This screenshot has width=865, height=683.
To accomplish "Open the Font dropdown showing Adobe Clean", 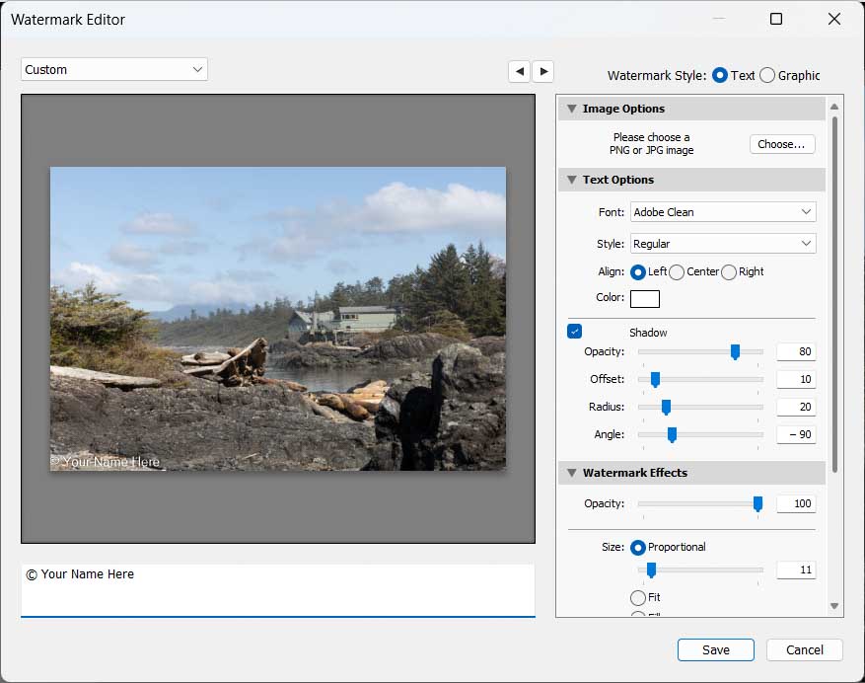I will (x=723, y=212).
